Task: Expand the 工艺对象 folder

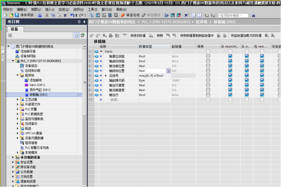Action: pos(17,100)
